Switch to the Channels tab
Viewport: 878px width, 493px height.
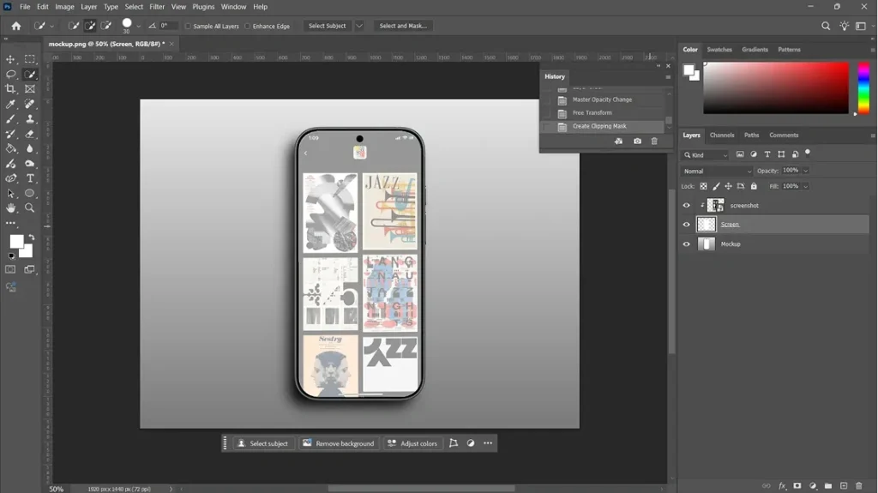[x=722, y=135]
